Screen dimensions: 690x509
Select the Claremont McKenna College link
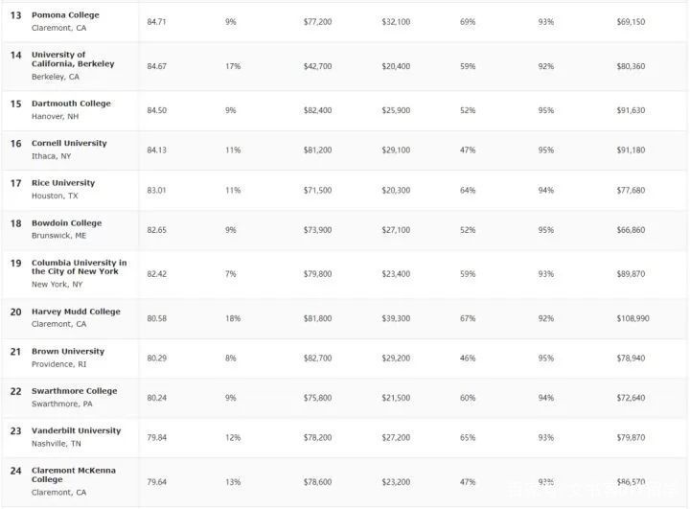(74, 474)
